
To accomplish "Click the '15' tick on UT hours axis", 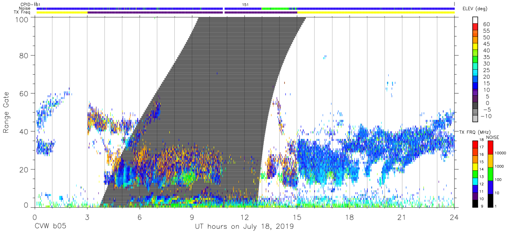I will [x=297, y=218].
